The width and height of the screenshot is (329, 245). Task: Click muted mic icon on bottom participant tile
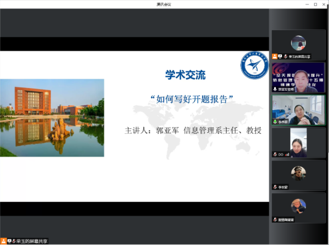point(275,219)
